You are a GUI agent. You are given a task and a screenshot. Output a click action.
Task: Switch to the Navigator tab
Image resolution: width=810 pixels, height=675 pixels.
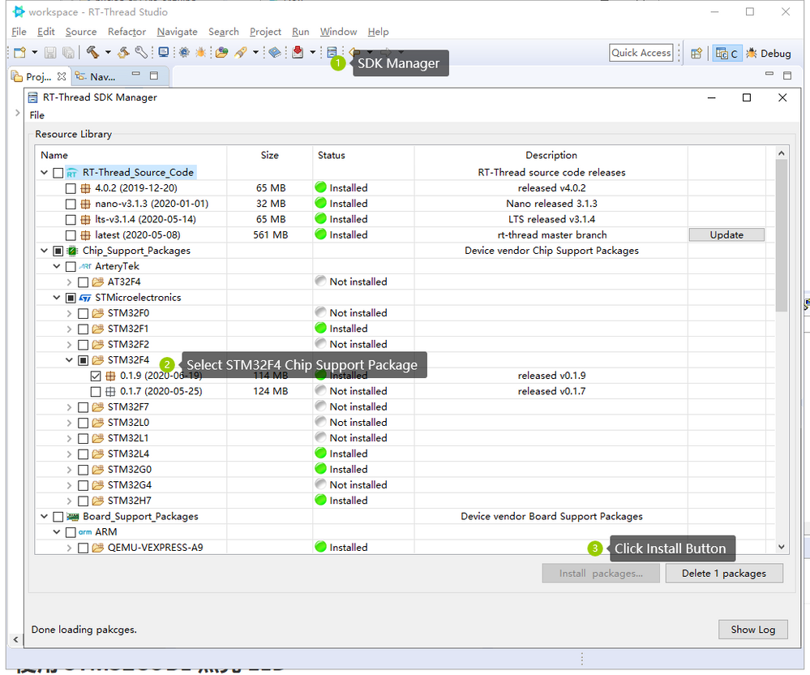(96, 76)
